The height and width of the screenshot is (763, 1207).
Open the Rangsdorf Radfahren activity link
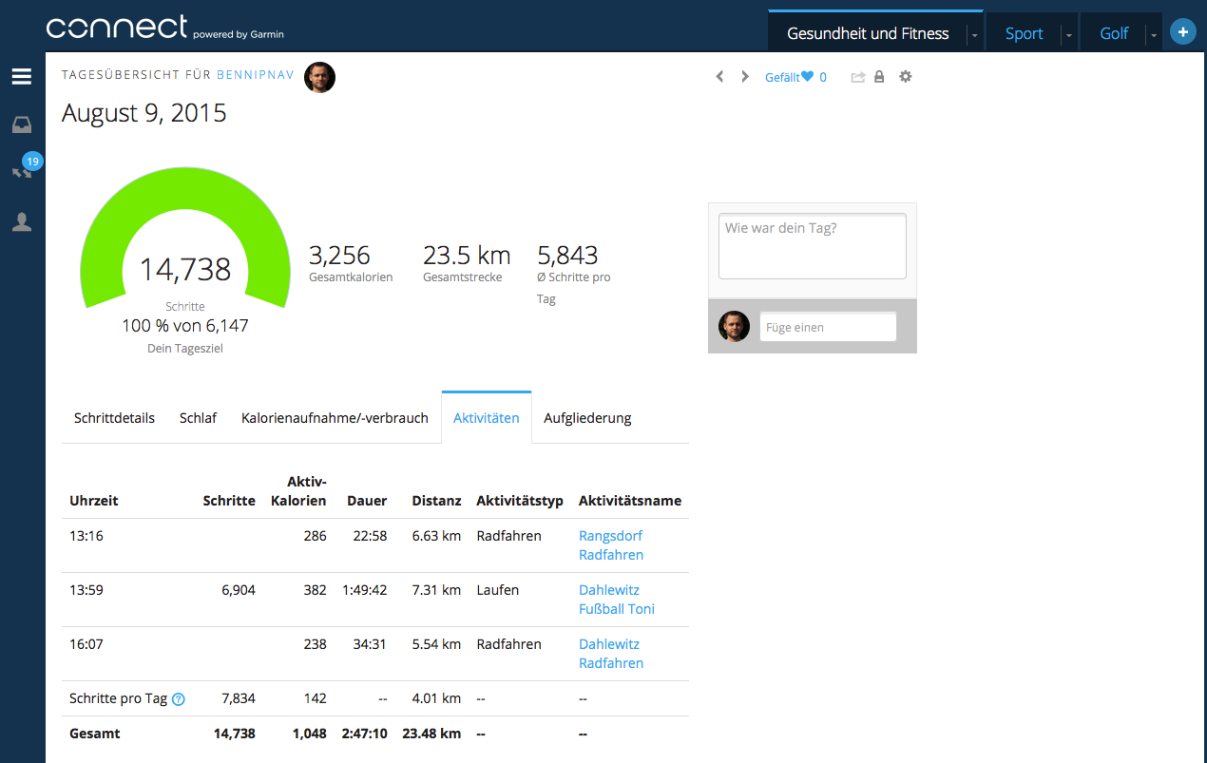point(611,545)
